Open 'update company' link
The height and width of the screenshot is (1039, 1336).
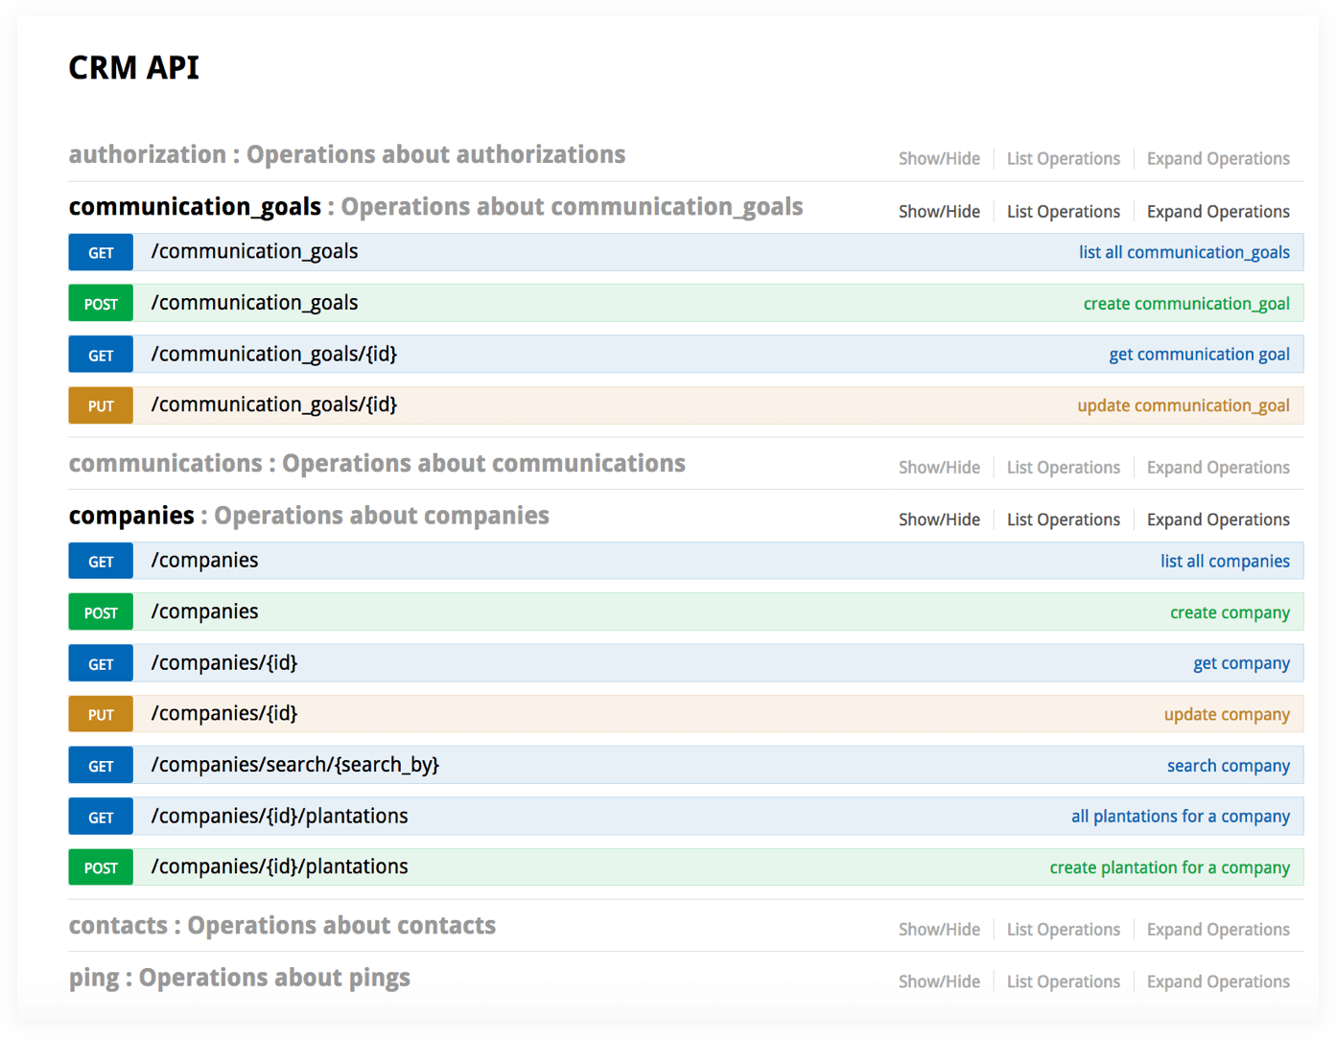[1227, 715]
